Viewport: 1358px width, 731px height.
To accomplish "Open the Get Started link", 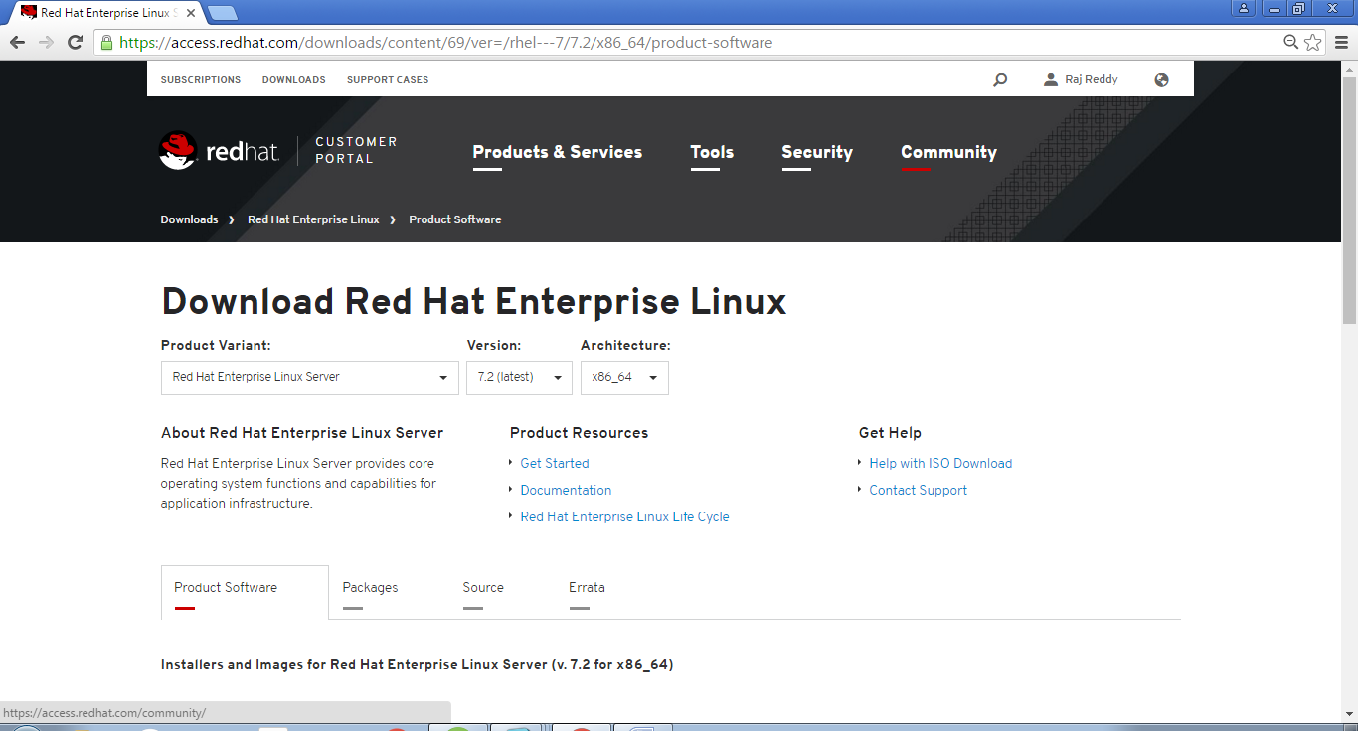I will pos(555,464).
